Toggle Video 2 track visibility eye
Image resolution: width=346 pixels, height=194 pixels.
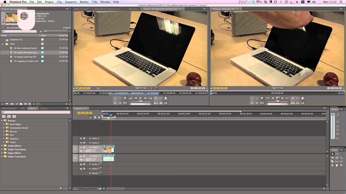[81, 143]
